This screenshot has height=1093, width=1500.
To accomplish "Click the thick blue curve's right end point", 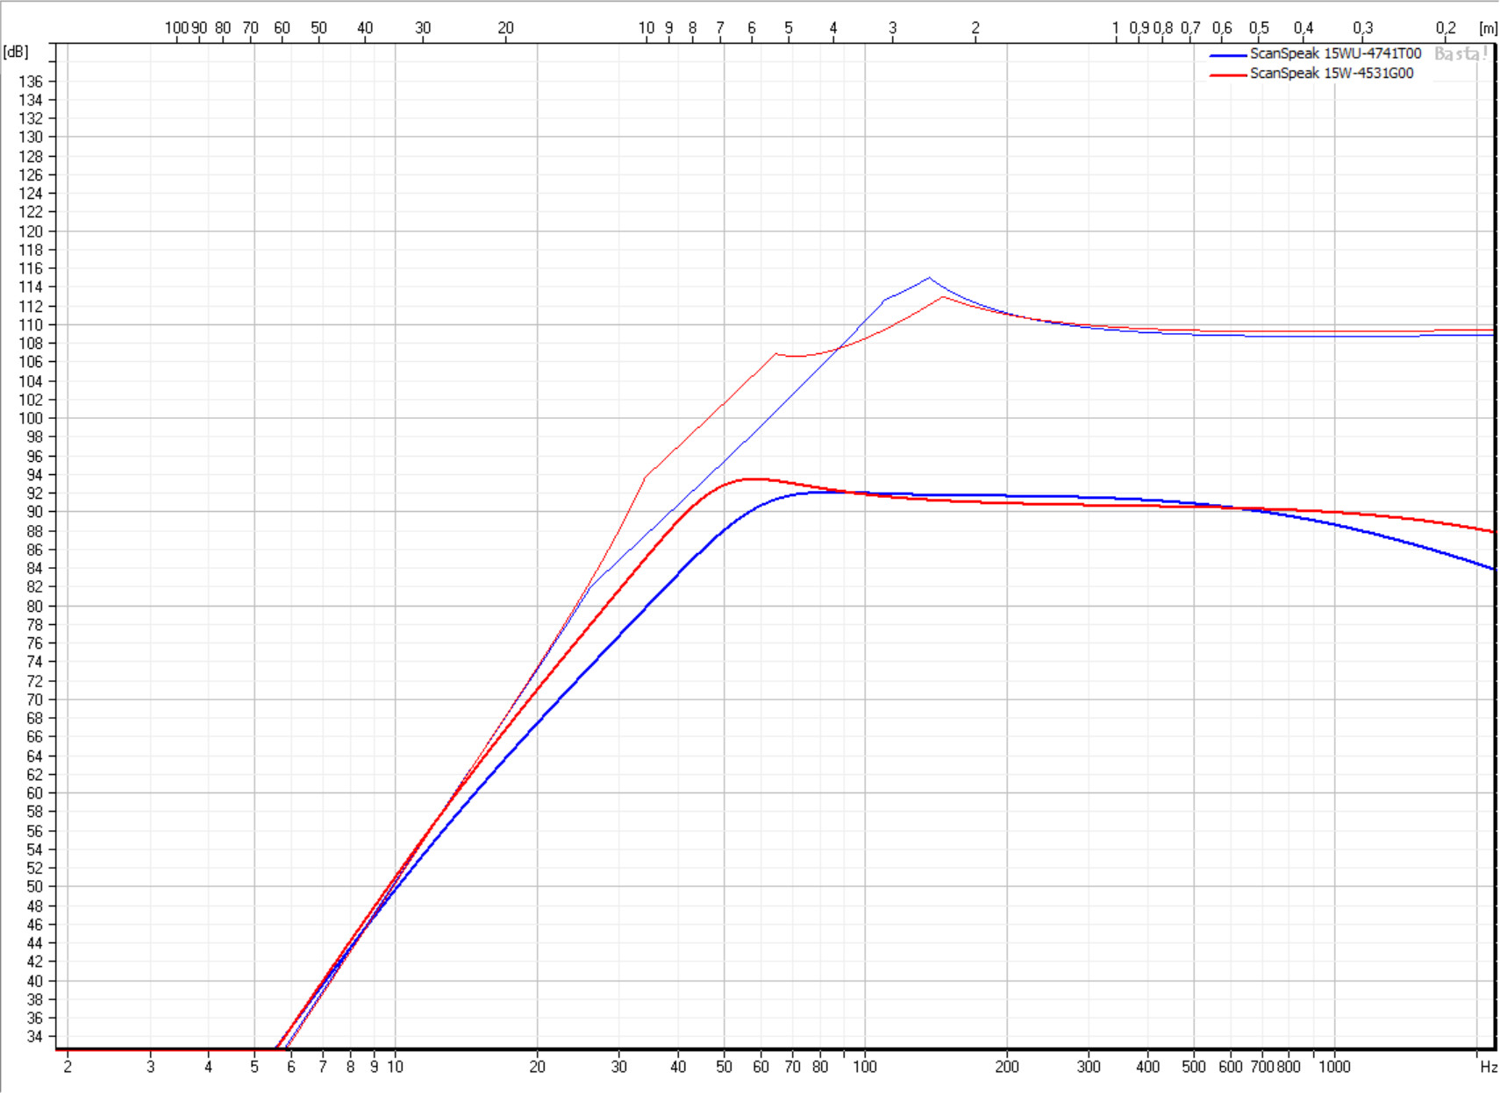I will (x=1492, y=569).
